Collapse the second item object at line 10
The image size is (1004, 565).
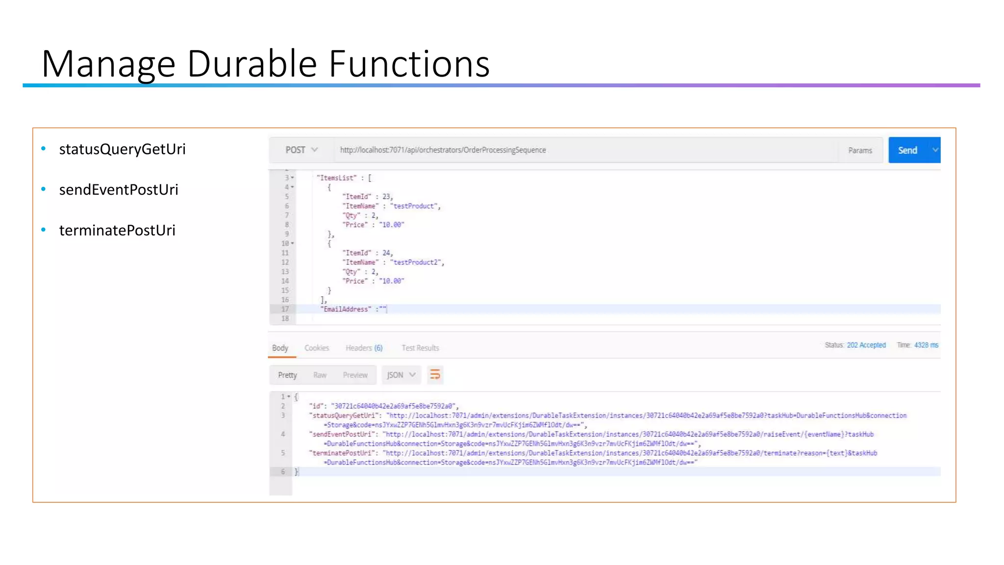293,244
